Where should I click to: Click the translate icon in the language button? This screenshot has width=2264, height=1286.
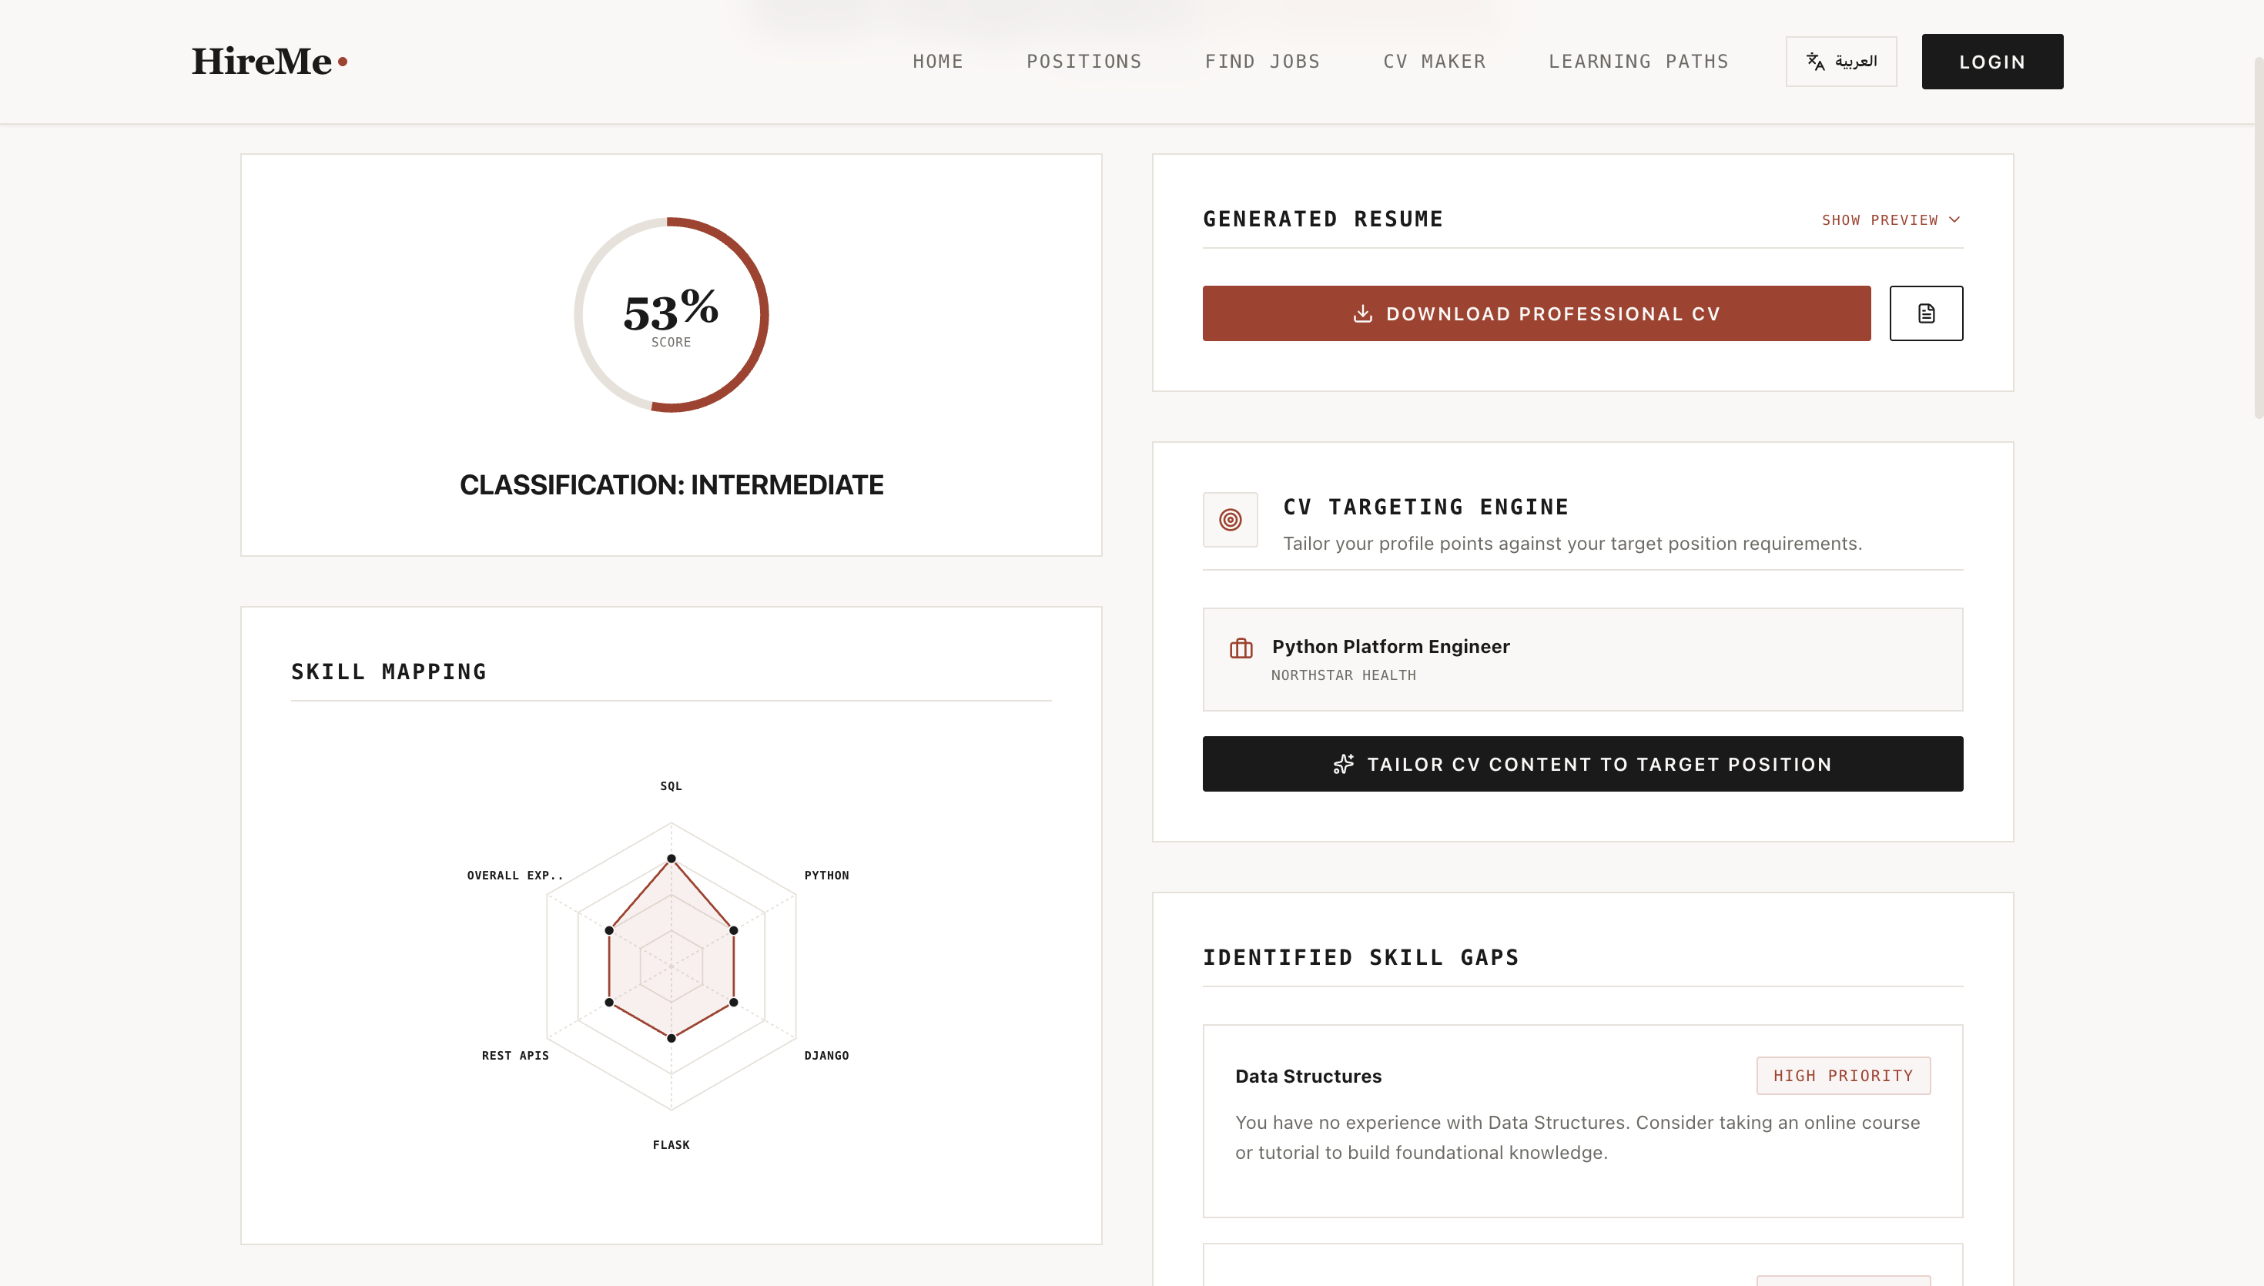pyautogui.click(x=1816, y=61)
